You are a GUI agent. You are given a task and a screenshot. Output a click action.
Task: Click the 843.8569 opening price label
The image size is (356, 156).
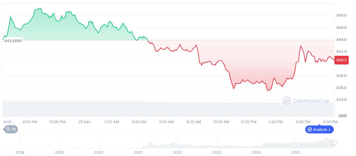pos(13,40)
